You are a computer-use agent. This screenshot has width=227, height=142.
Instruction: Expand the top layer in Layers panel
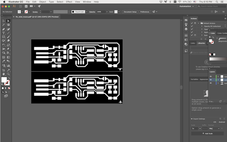pos(218,76)
